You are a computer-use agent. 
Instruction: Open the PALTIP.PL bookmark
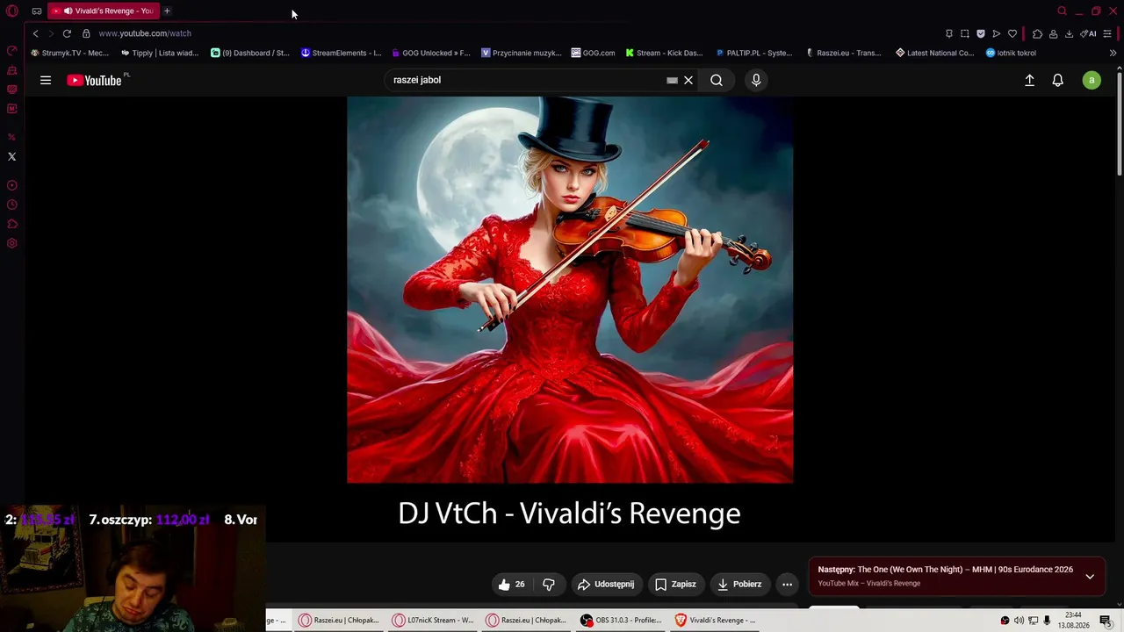click(754, 53)
